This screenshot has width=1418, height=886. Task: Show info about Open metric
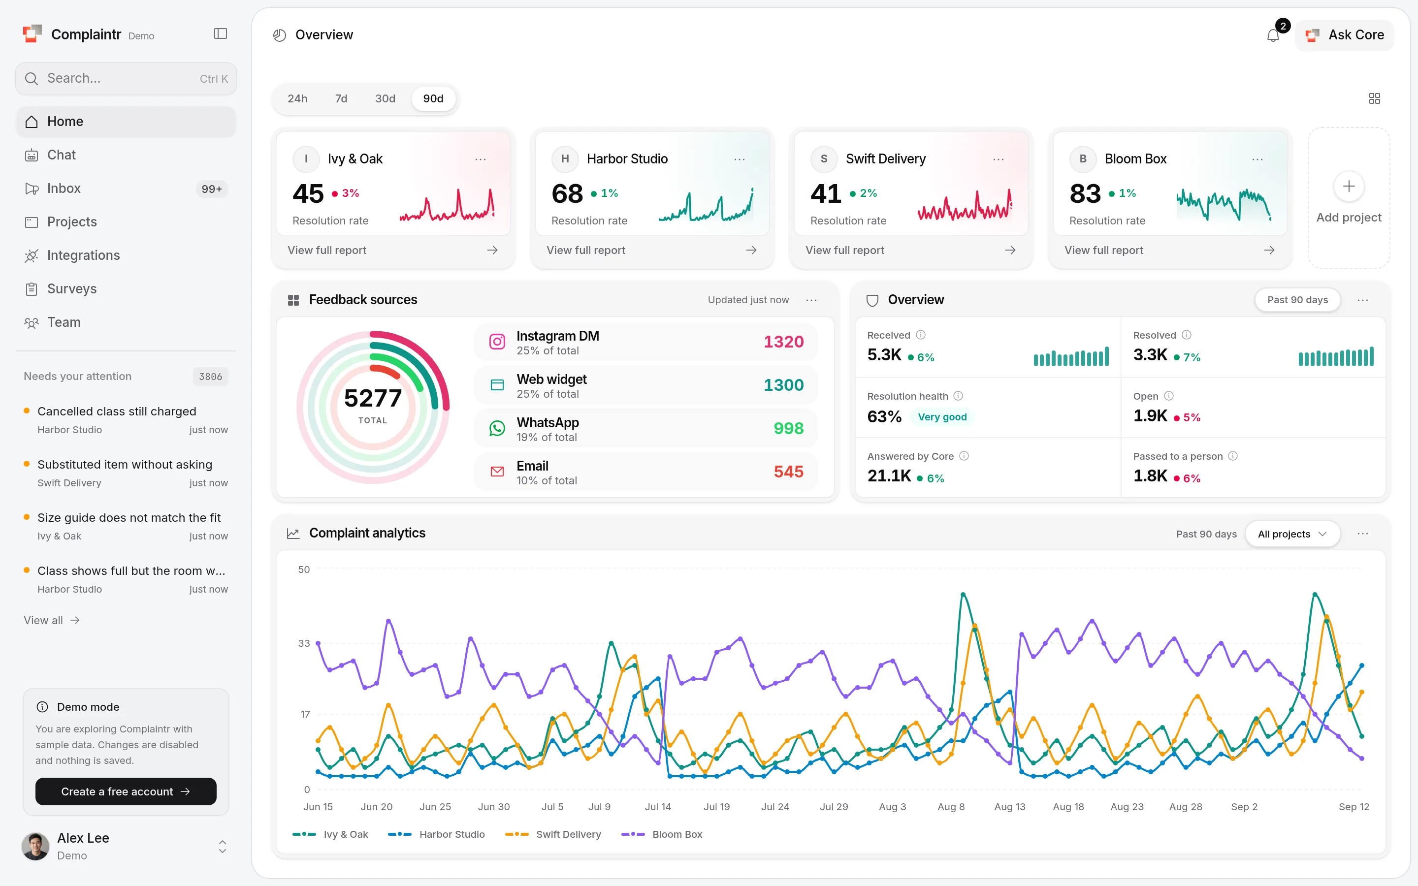pyautogui.click(x=1169, y=396)
